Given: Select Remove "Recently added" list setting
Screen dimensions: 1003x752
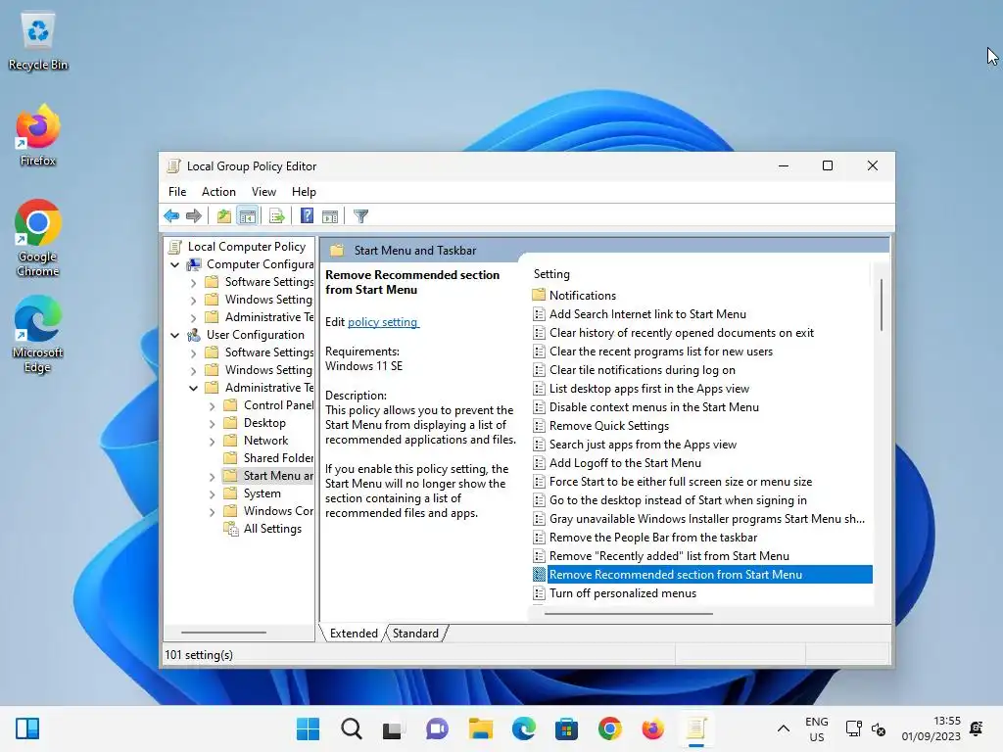Looking at the screenshot, I should click(669, 556).
